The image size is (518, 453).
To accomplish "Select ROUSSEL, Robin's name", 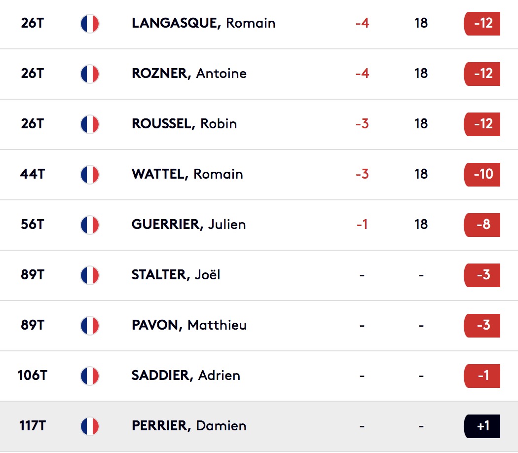I will [x=185, y=123].
